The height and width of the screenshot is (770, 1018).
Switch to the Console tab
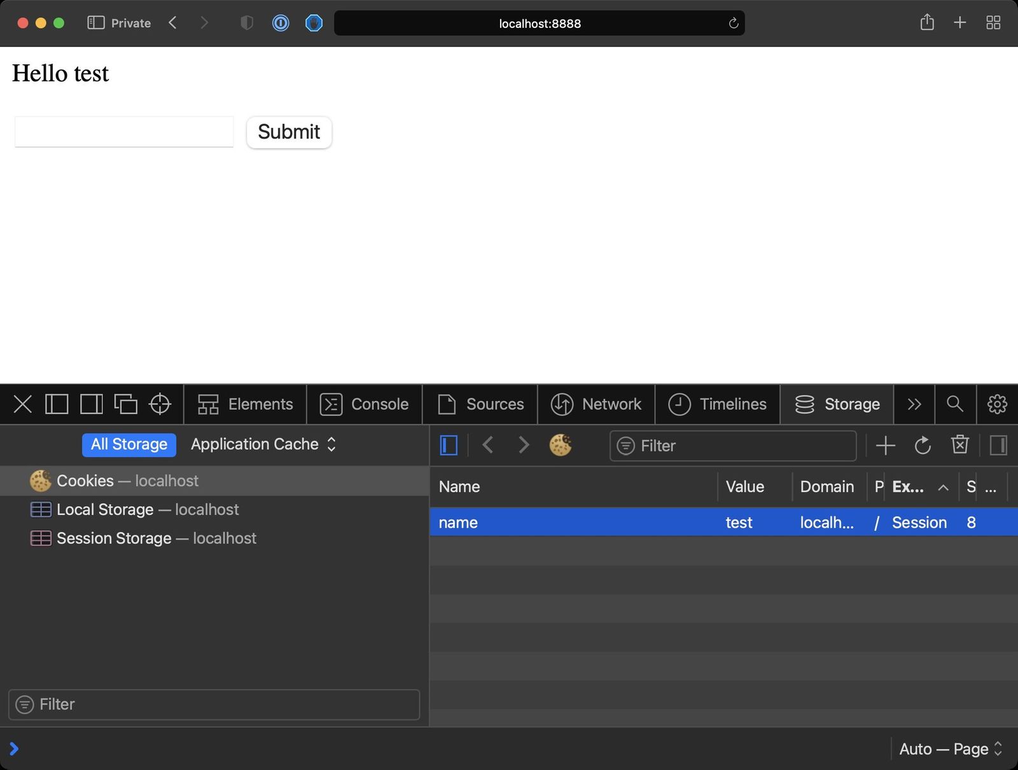coord(365,404)
